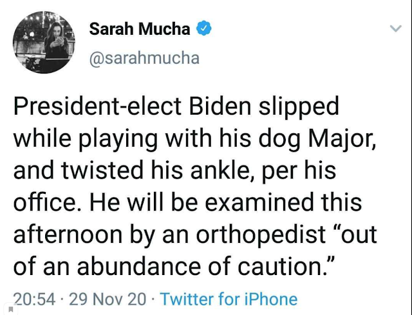Click the 20:54 timestamp
This screenshot has height=315, width=412.
pyautogui.click(x=34, y=300)
